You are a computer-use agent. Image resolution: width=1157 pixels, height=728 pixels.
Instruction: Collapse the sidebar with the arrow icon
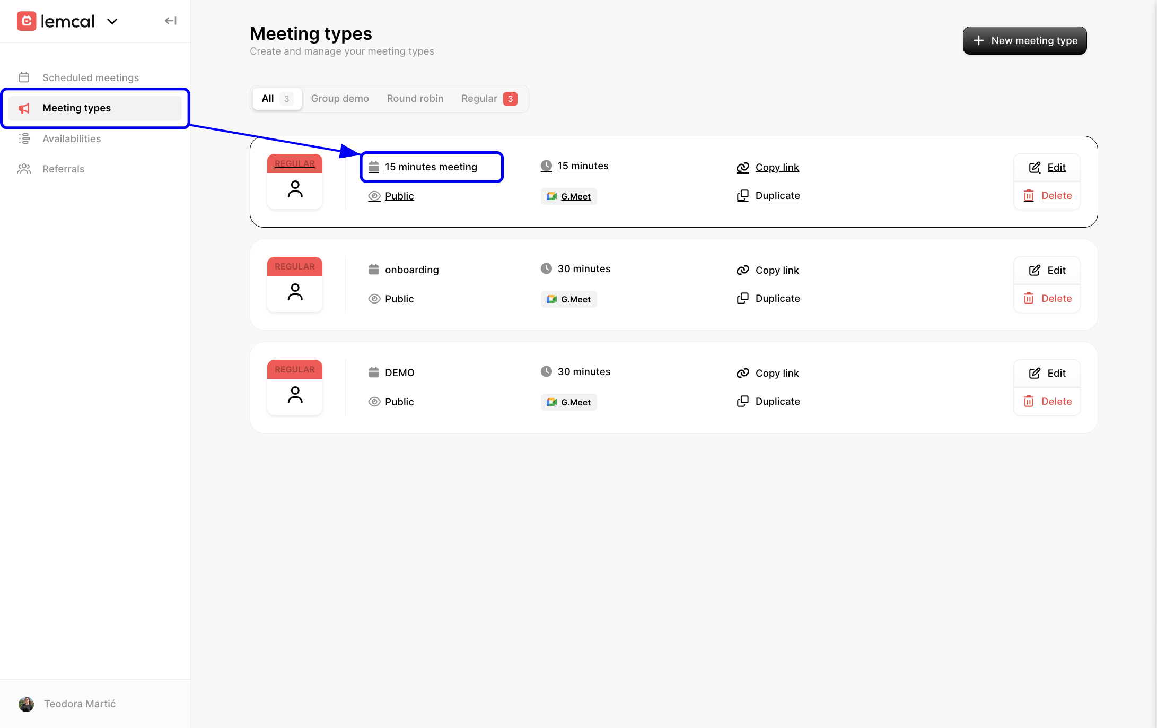(x=170, y=20)
